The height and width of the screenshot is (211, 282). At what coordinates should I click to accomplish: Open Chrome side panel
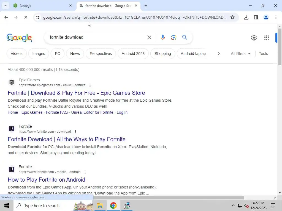(256, 17)
